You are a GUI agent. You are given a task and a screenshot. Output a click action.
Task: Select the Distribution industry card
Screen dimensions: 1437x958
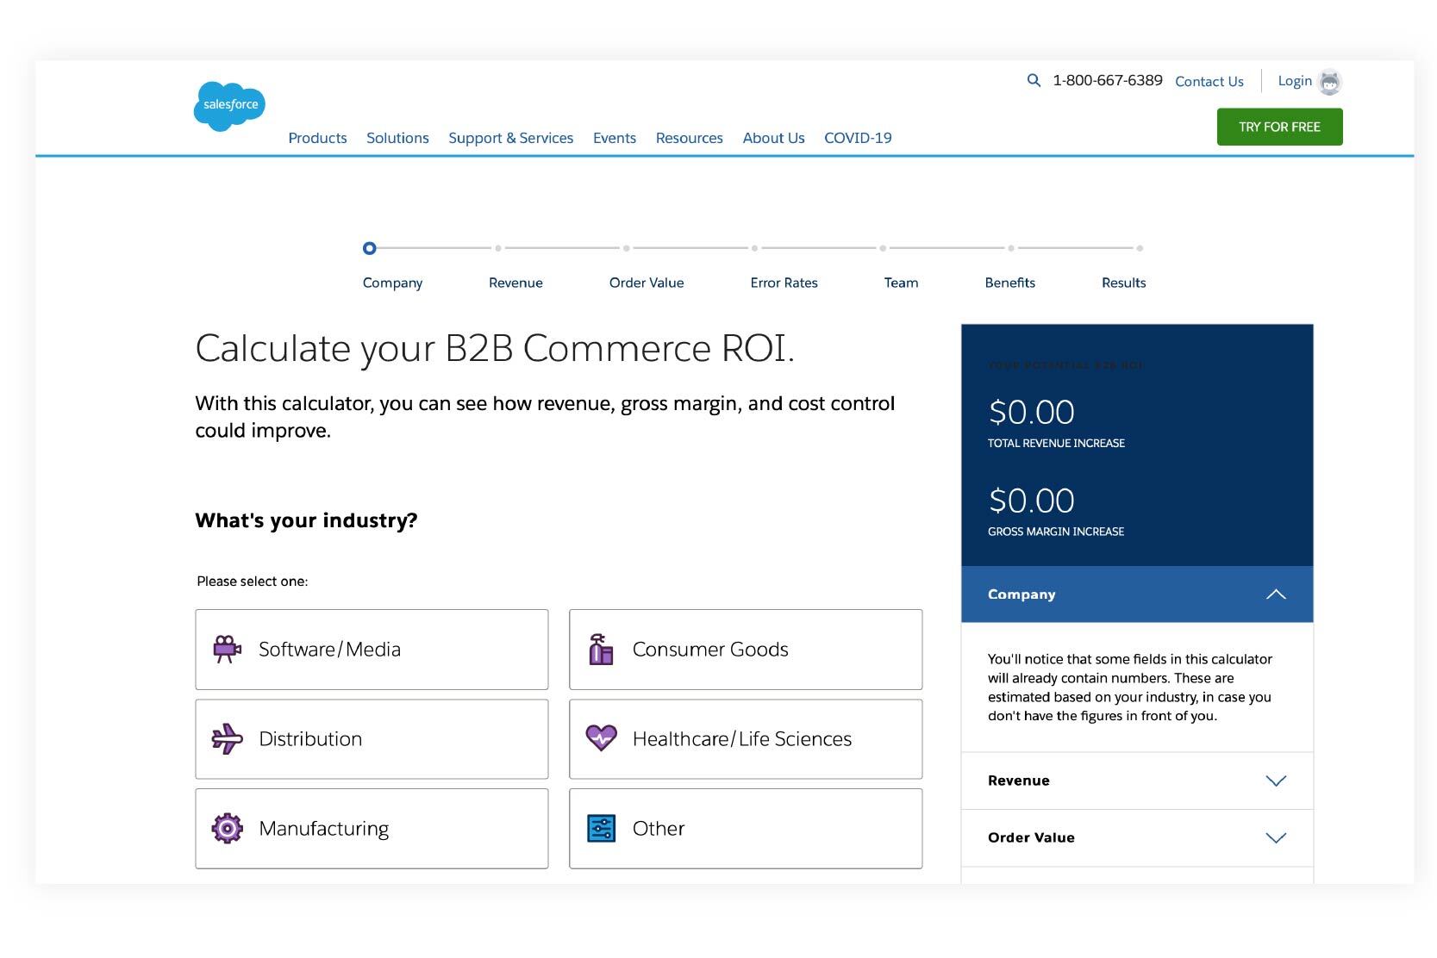(371, 738)
